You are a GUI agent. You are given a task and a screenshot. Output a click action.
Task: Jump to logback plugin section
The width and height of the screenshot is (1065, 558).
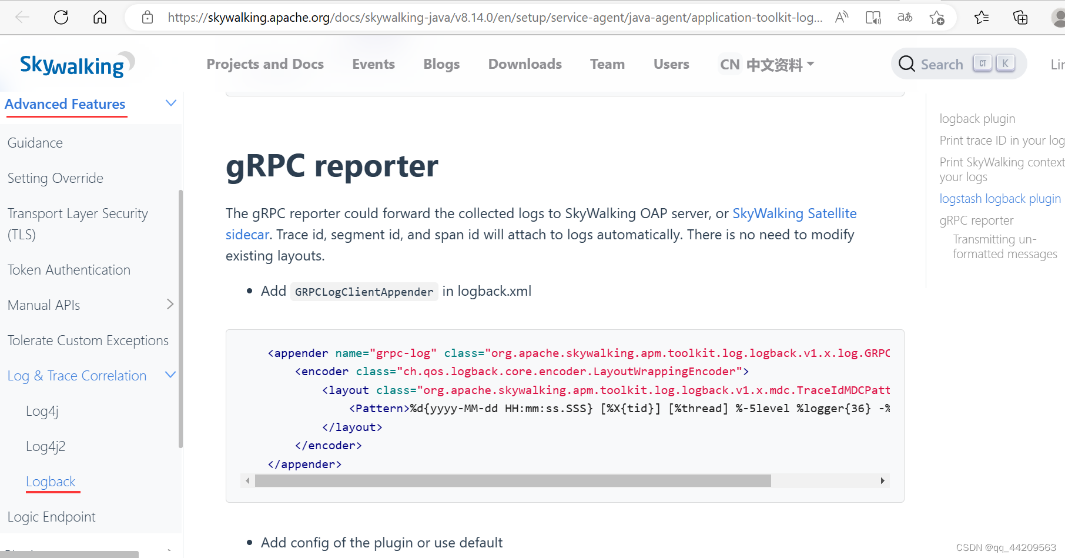[977, 119]
